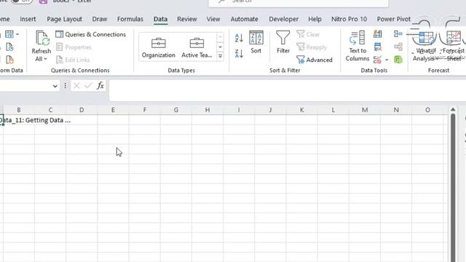Select column H header
The height and width of the screenshot is (262, 466).
click(208, 110)
